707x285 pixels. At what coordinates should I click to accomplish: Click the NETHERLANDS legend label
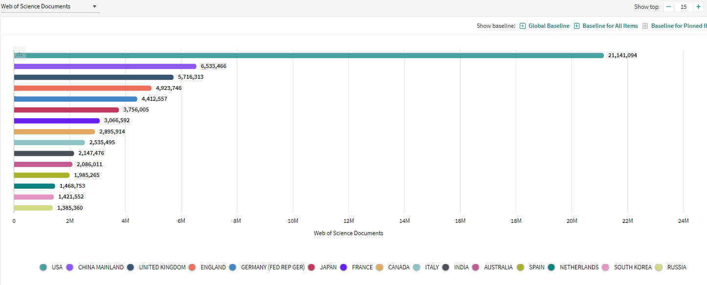[579, 267]
